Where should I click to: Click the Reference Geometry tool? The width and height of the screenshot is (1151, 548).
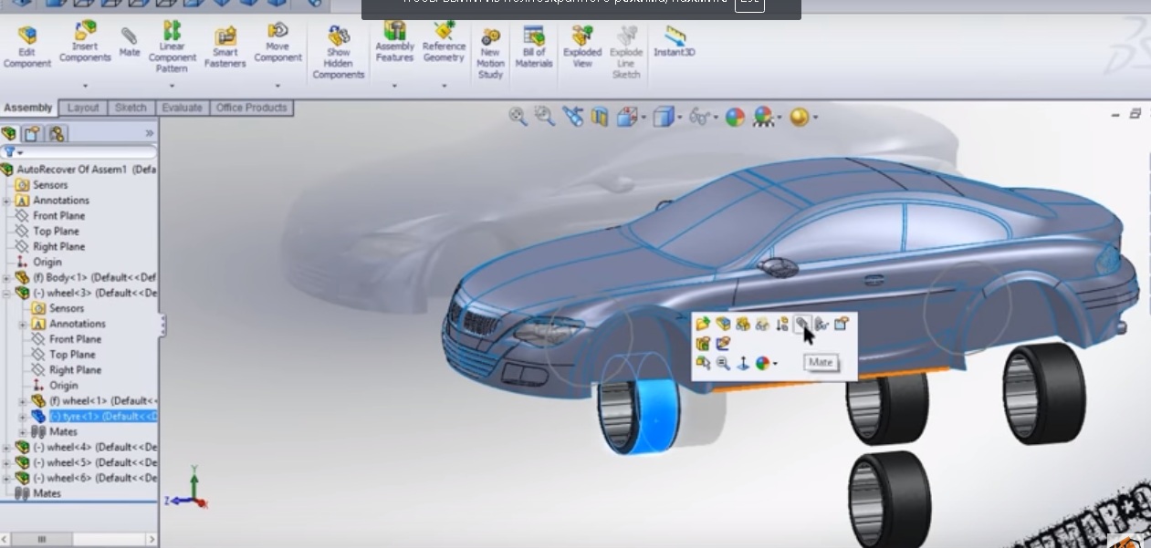click(444, 43)
